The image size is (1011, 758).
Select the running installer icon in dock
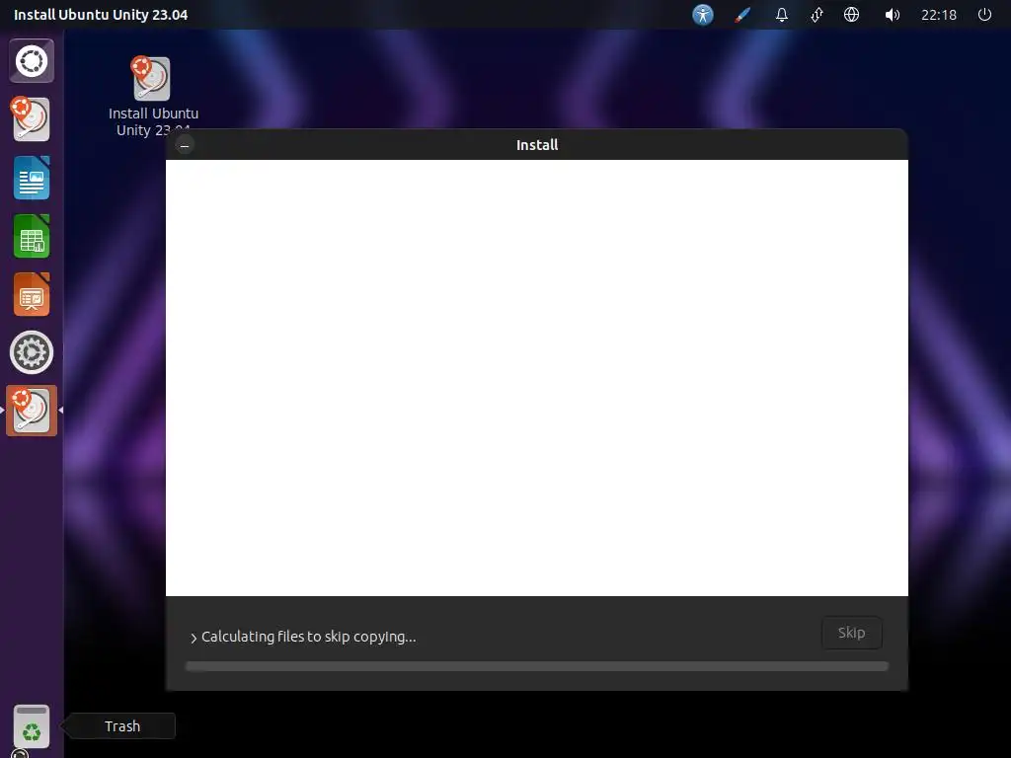31,411
